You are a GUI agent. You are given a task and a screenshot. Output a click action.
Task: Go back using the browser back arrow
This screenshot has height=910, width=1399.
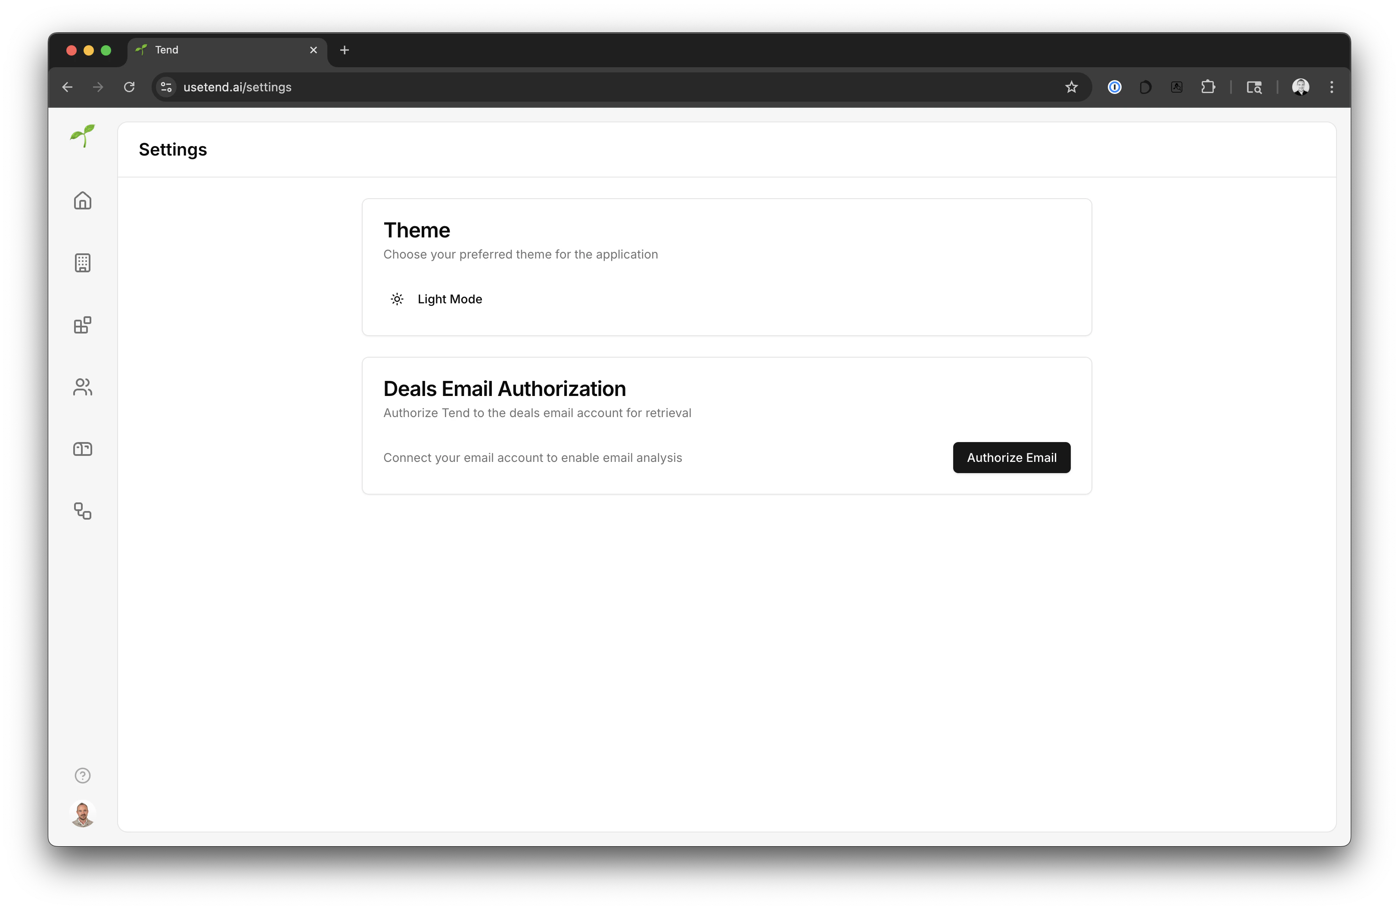tap(67, 87)
